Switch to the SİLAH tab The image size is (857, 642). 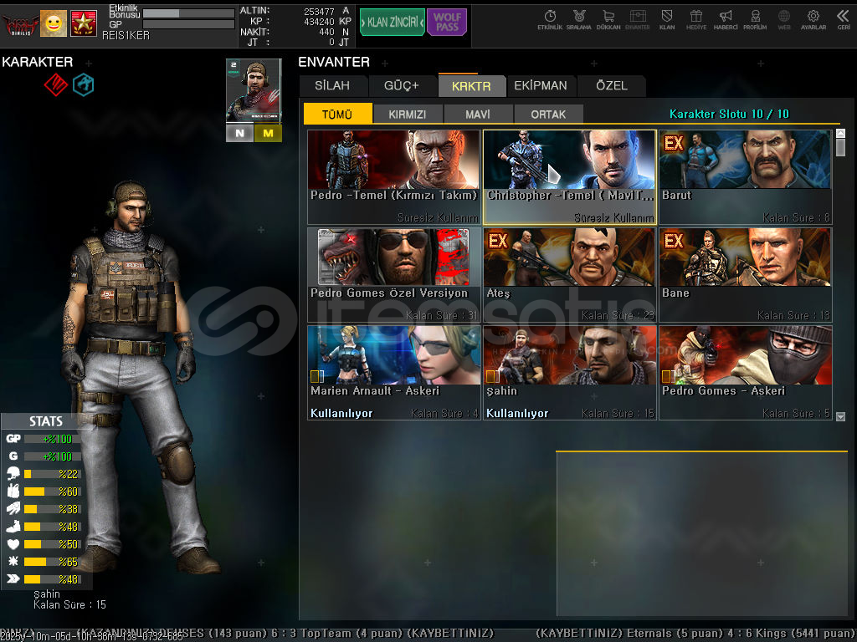pyautogui.click(x=332, y=86)
